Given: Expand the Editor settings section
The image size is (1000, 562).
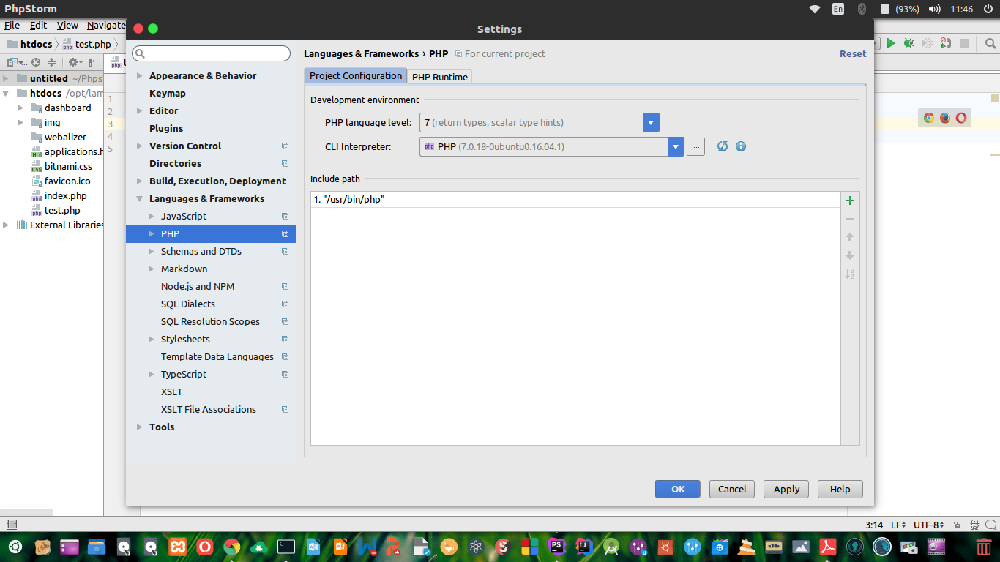Looking at the screenshot, I should pos(140,110).
